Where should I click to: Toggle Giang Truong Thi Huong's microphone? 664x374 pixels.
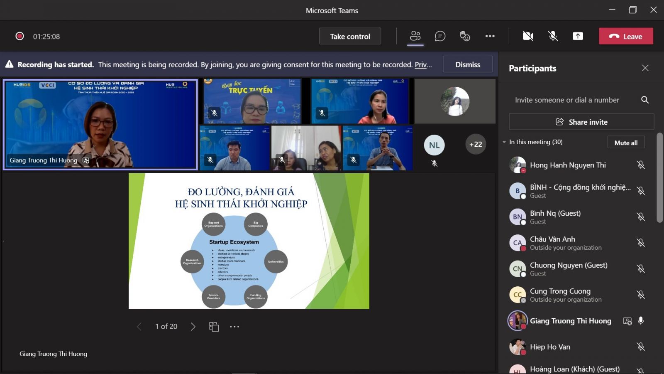(641, 321)
